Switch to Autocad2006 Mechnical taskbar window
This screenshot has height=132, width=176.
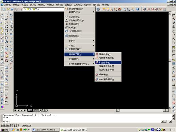(x=45, y=130)
